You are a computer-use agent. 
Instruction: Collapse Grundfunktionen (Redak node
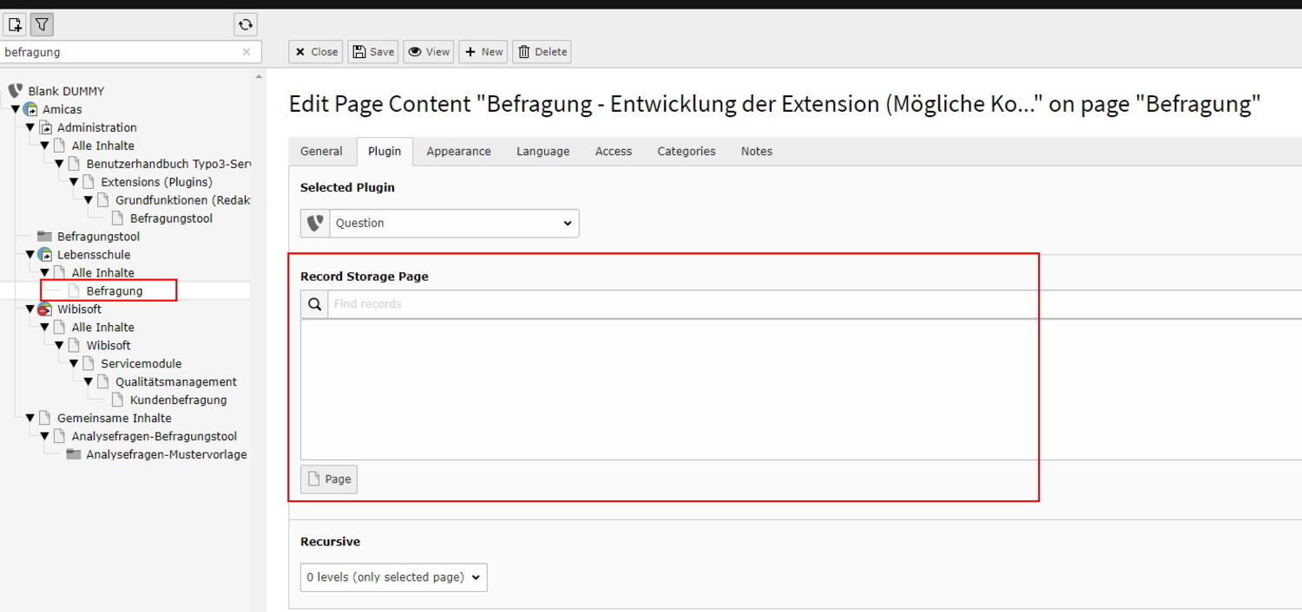click(88, 200)
